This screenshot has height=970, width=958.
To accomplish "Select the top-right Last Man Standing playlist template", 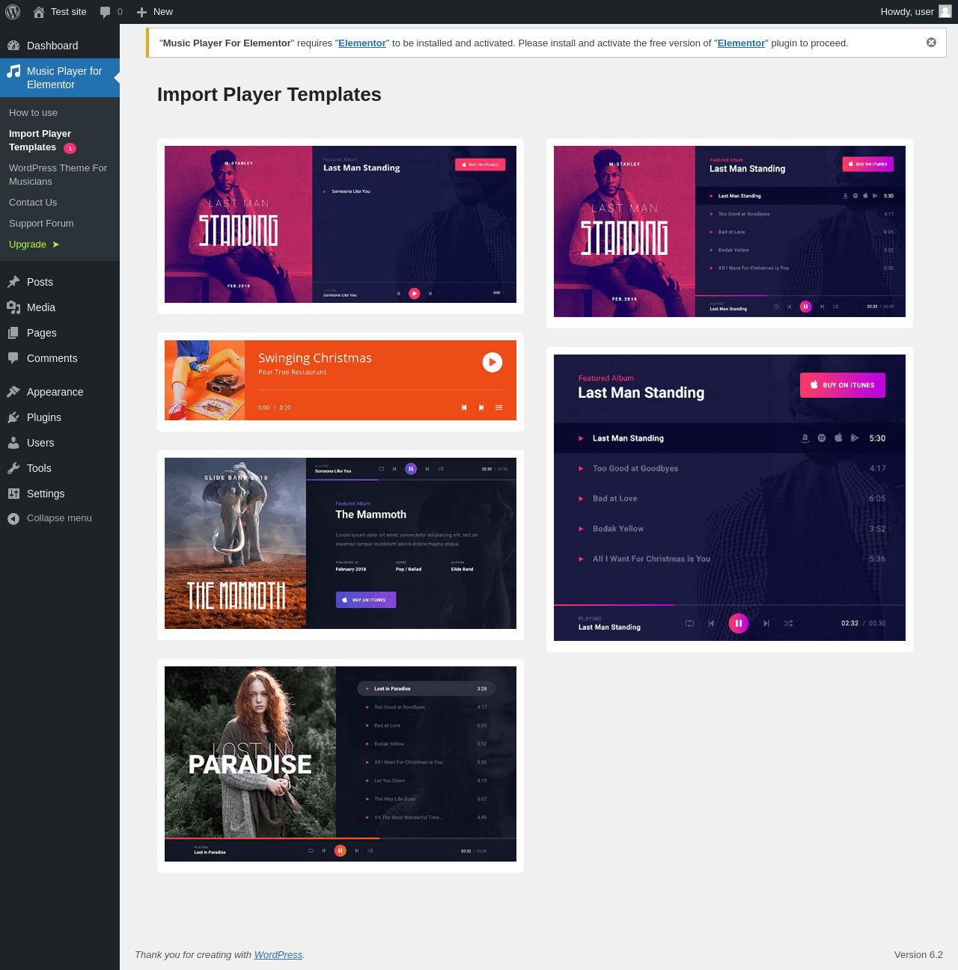I will point(730,231).
